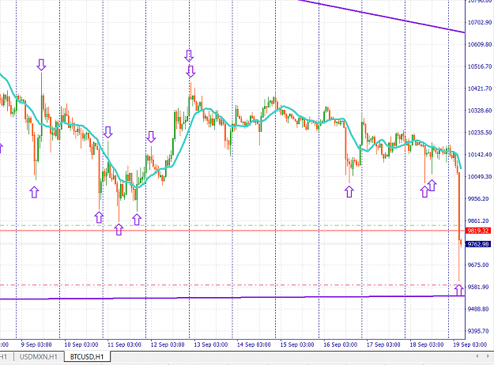The height and width of the screenshot is (365, 494).
Task: Click the 15 Sep 03:00 time axis label
Action: [x=296, y=344]
